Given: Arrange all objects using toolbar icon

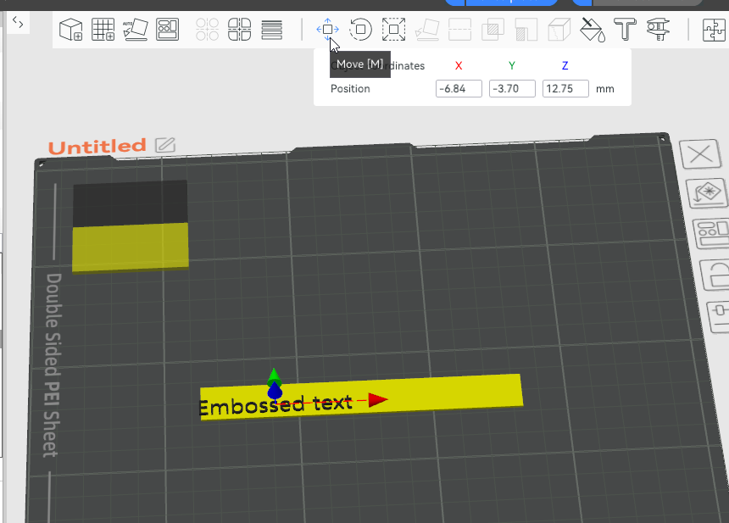Looking at the screenshot, I should (167, 30).
